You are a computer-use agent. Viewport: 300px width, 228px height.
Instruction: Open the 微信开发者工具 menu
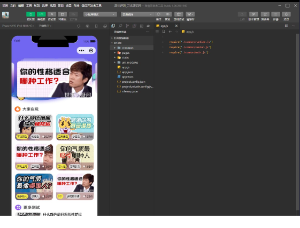pos(91,5)
